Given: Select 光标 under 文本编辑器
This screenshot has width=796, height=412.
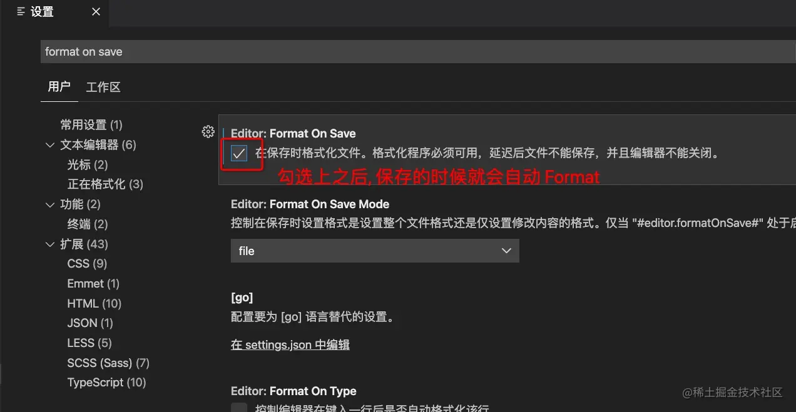Looking at the screenshot, I should tap(88, 164).
